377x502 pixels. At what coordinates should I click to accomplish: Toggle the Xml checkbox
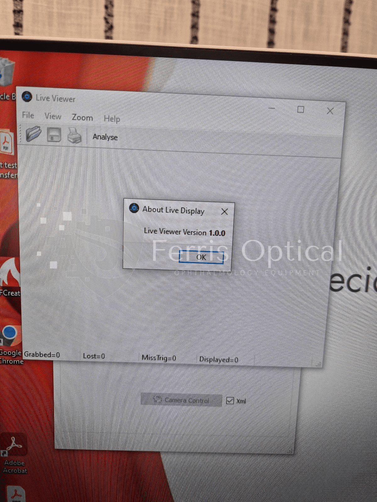pos(230,400)
